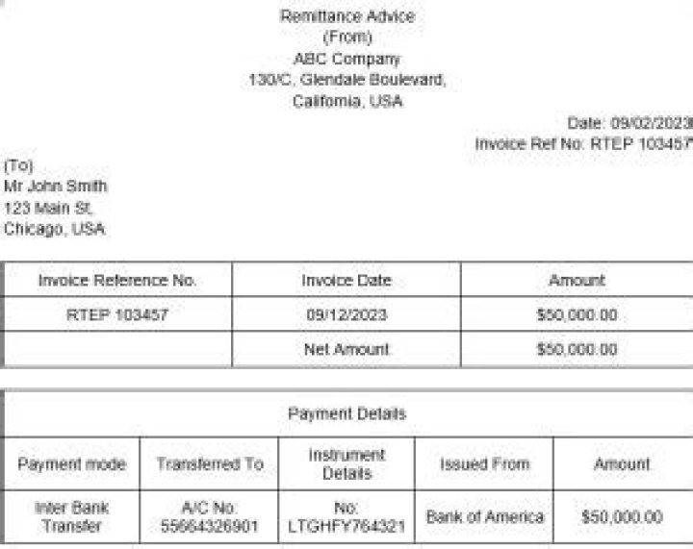Click the Payment mode column header

(72, 464)
